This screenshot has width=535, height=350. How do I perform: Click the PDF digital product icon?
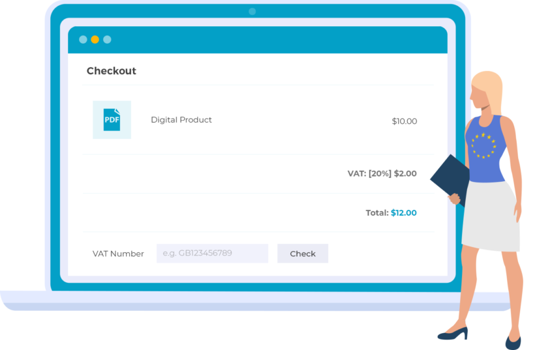[x=112, y=120]
